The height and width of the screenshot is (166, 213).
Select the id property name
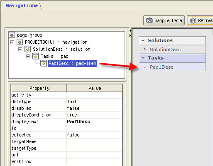[x=39, y=128]
